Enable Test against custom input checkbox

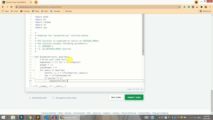[53, 98]
